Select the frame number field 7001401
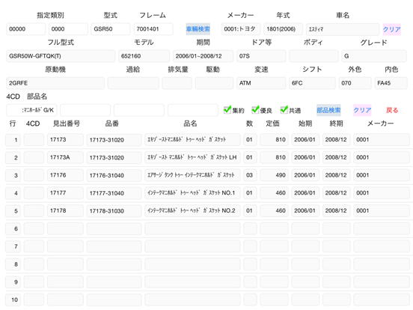 153,28
